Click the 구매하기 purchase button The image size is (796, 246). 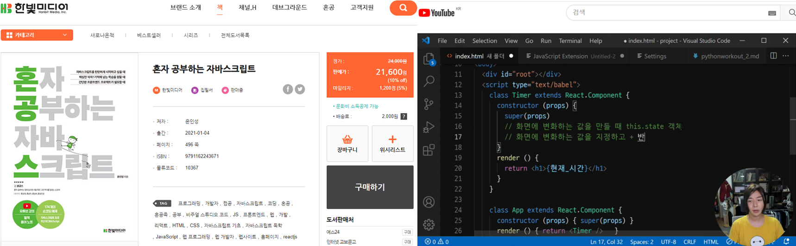[x=370, y=187]
